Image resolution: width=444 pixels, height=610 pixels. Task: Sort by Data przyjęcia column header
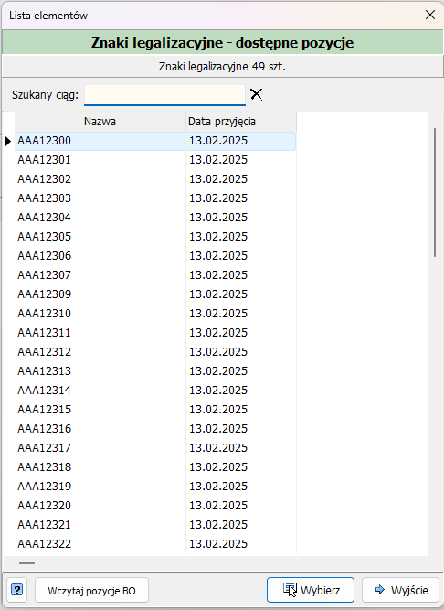coord(241,122)
